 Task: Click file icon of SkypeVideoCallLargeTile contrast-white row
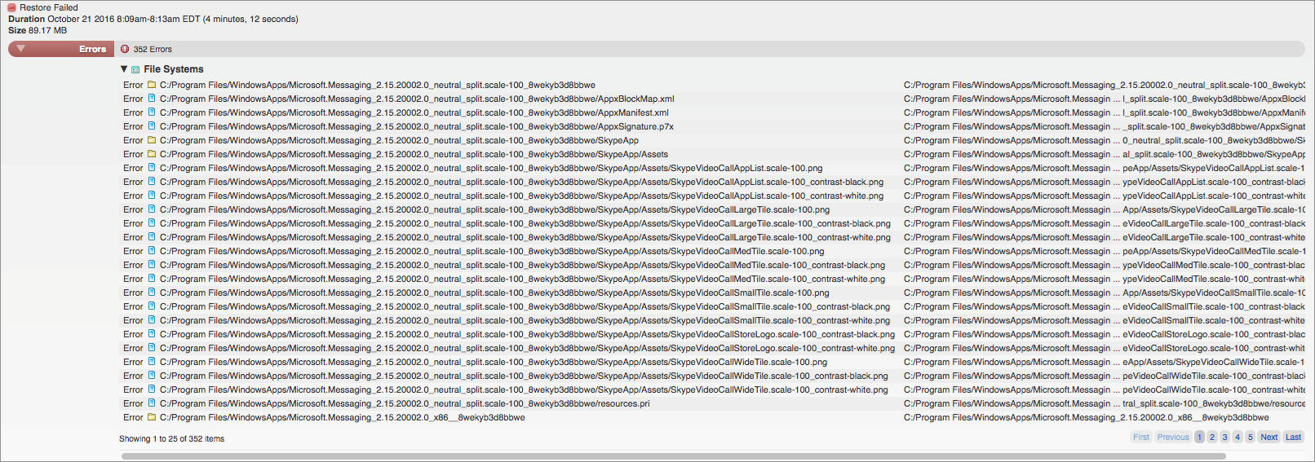click(x=152, y=237)
